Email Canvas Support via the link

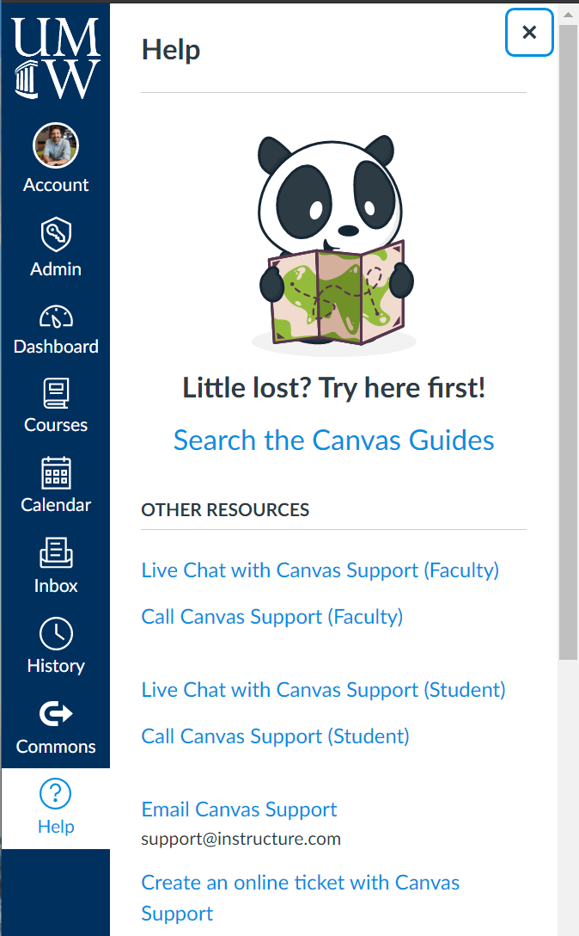click(239, 809)
